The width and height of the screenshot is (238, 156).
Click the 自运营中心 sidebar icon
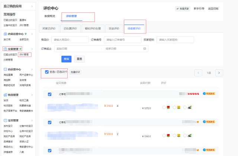pyautogui.click(x=5, y=69)
